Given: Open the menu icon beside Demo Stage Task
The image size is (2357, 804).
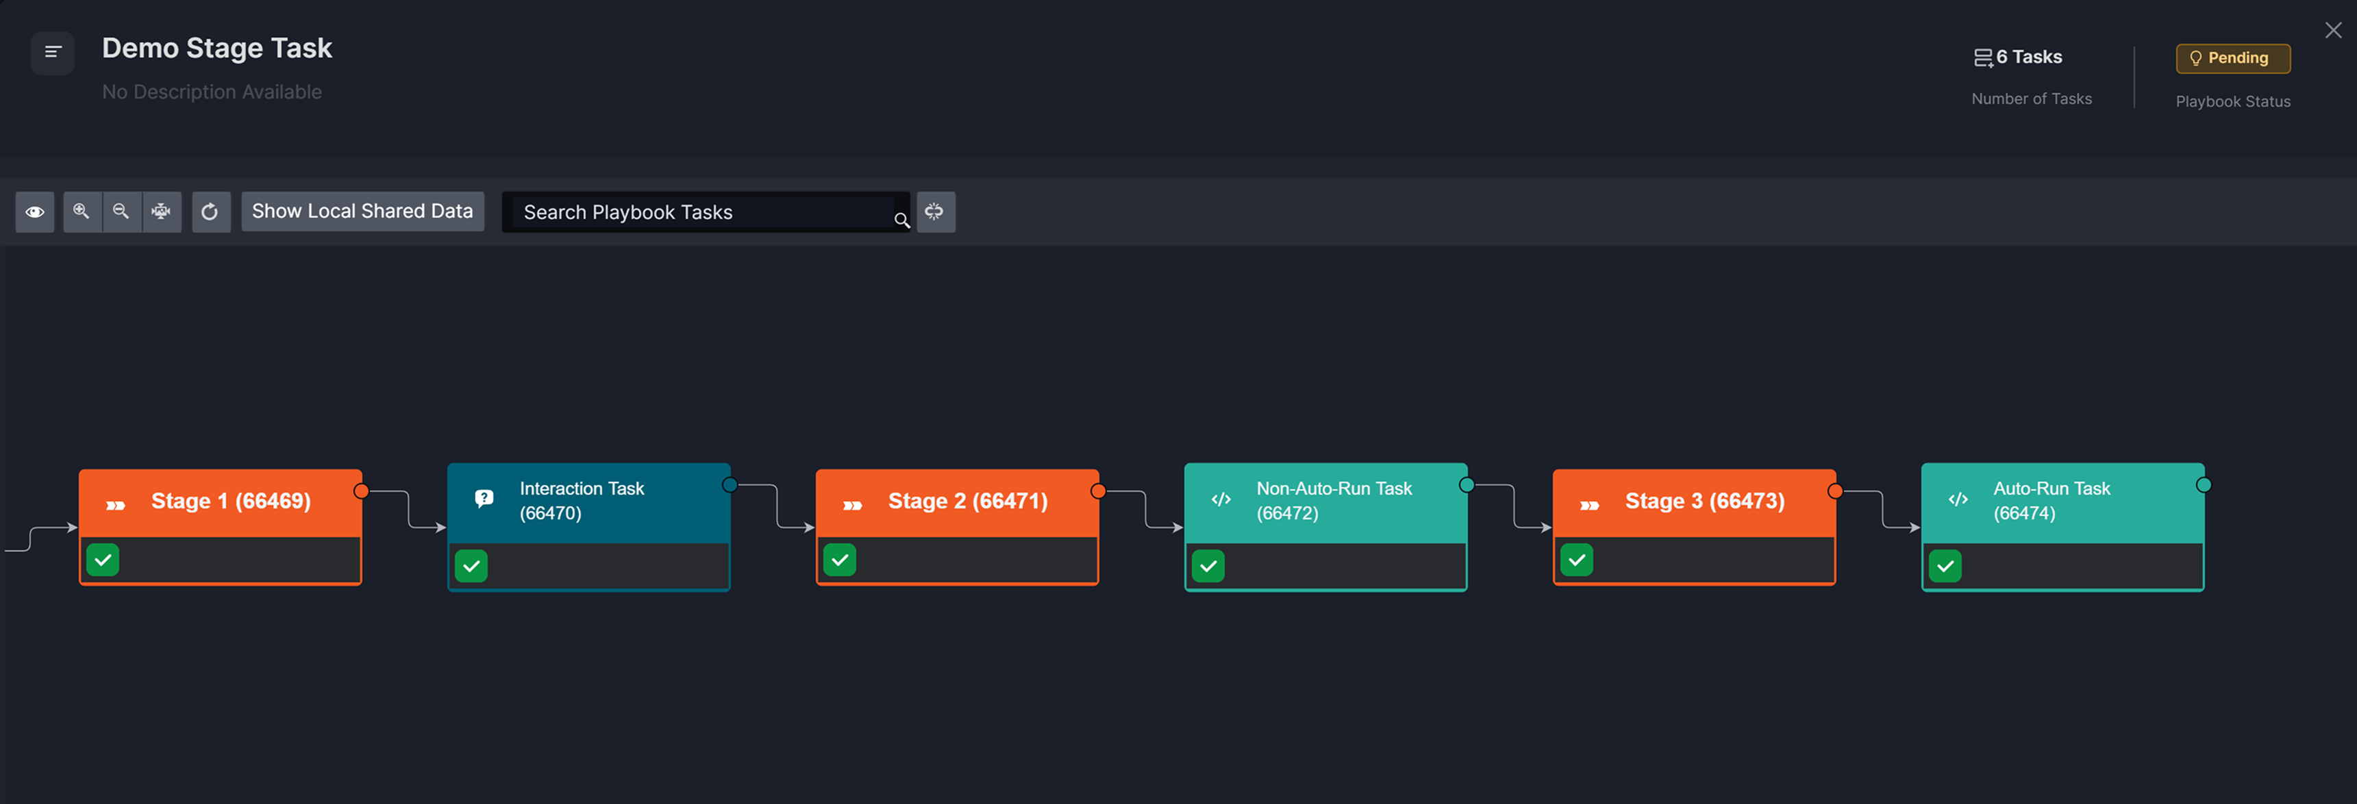Looking at the screenshot, I should point(53,52).
